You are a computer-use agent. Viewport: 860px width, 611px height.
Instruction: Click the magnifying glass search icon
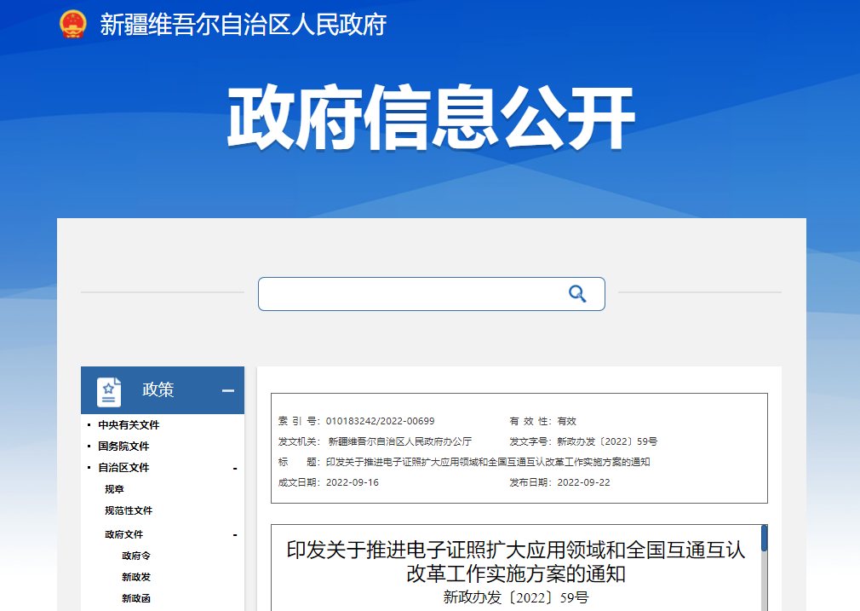click(x=577, y=294)
